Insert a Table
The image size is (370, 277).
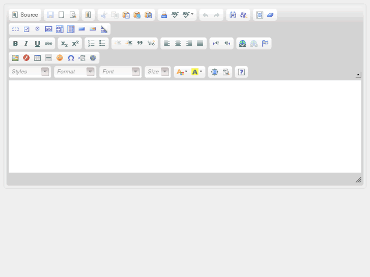[x=38, y=58]
